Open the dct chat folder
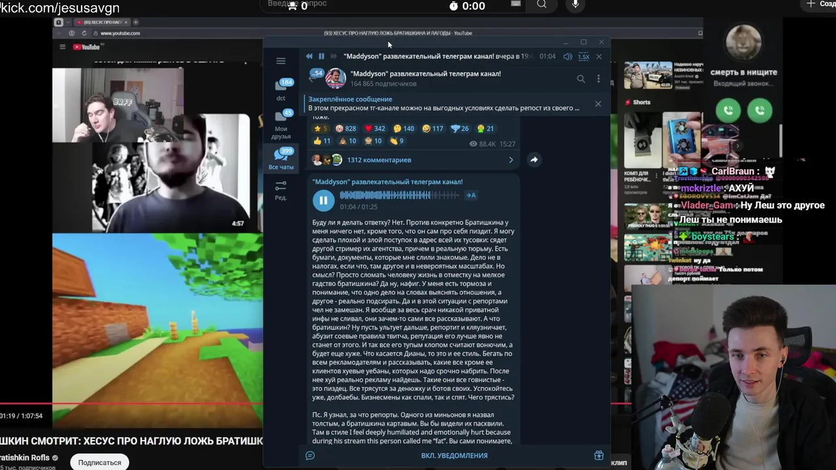This screenshot has width=836, height=470. pyautogui.click(x=281, y=90)
